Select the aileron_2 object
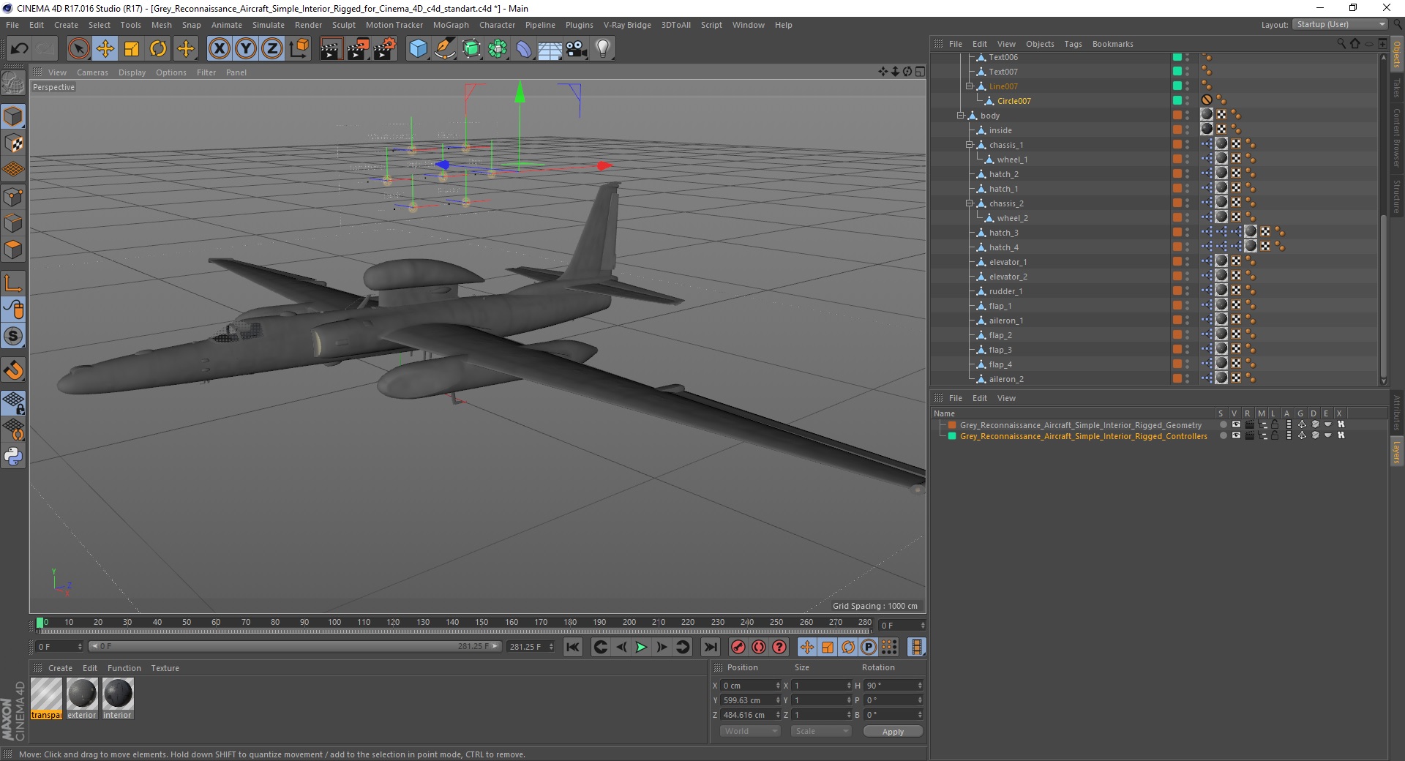The width and height of the screenshot is (1405, 761). tap(1006, 379)
